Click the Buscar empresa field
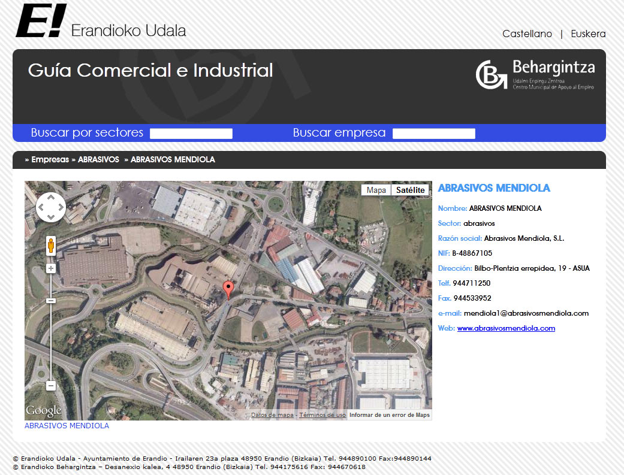This screenshot has height=475, width=624. click(433, 134)
